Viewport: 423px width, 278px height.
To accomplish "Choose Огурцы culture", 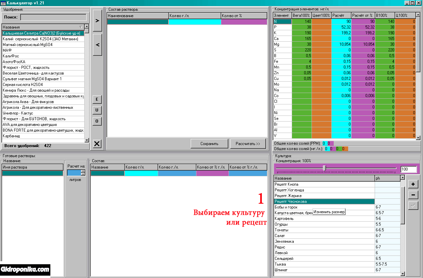I will [324, 224].
